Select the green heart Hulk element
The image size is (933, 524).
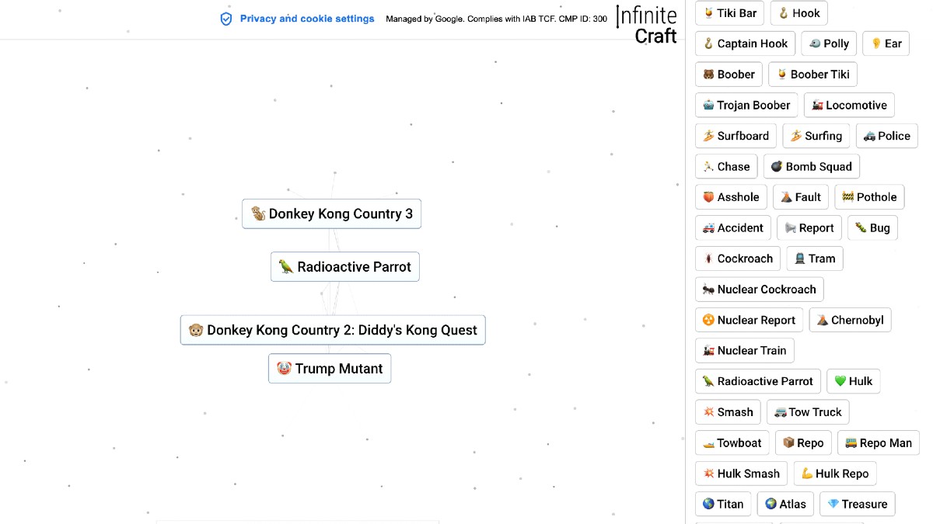[x=853, y=381]
